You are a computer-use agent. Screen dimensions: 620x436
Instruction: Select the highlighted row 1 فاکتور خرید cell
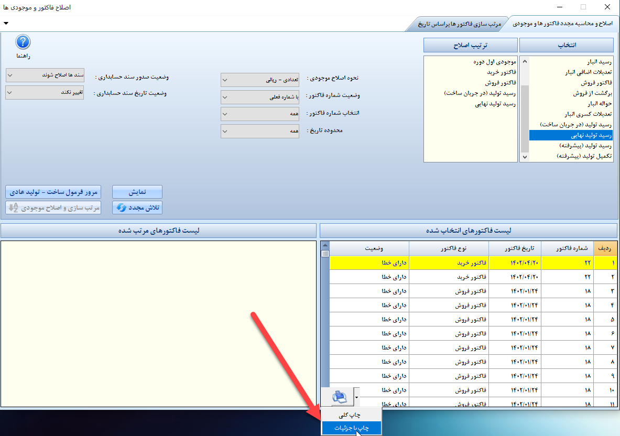(449, 263)
